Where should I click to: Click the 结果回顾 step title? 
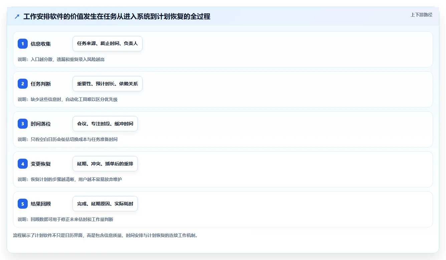click(41, 204)
